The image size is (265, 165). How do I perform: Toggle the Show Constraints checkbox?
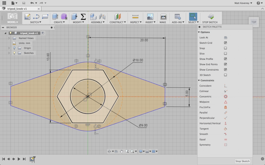225,70
